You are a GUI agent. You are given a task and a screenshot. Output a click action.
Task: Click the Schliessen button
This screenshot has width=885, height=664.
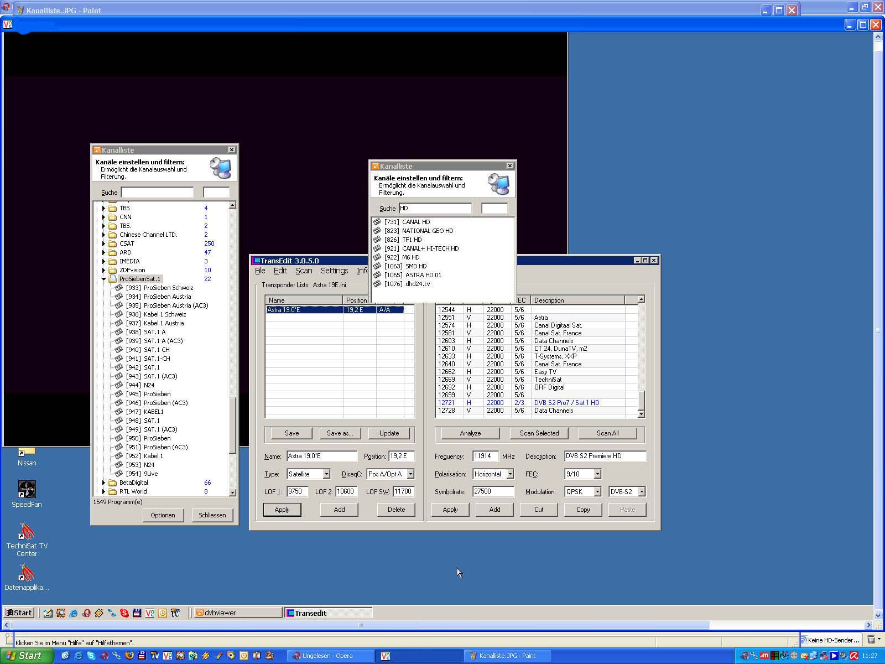point(212,515)
